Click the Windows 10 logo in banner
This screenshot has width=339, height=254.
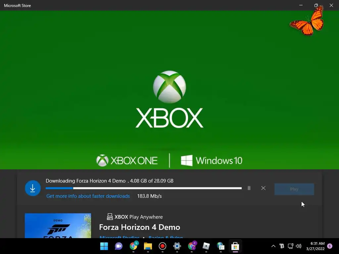coord(212,160)
